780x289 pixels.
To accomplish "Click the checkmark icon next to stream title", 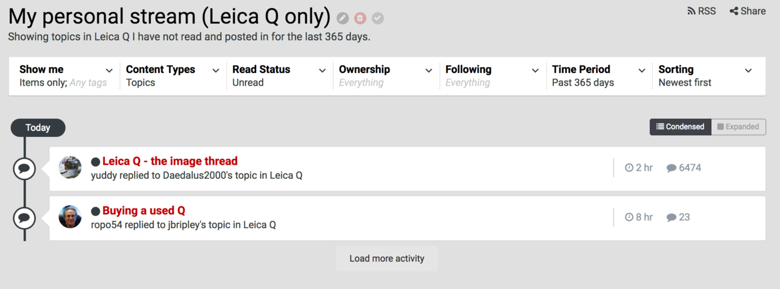I will coord(378,18).
